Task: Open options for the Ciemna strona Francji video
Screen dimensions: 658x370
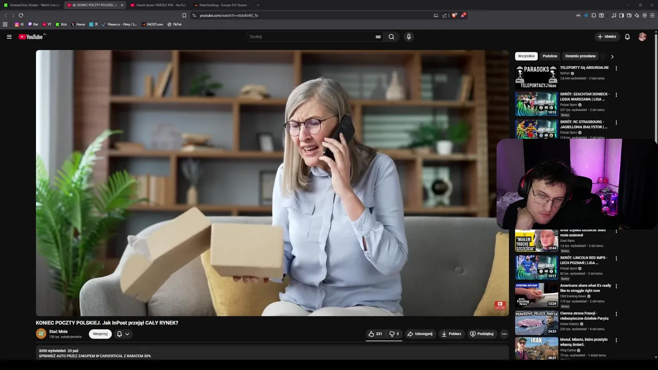Action: pos(616,314)
